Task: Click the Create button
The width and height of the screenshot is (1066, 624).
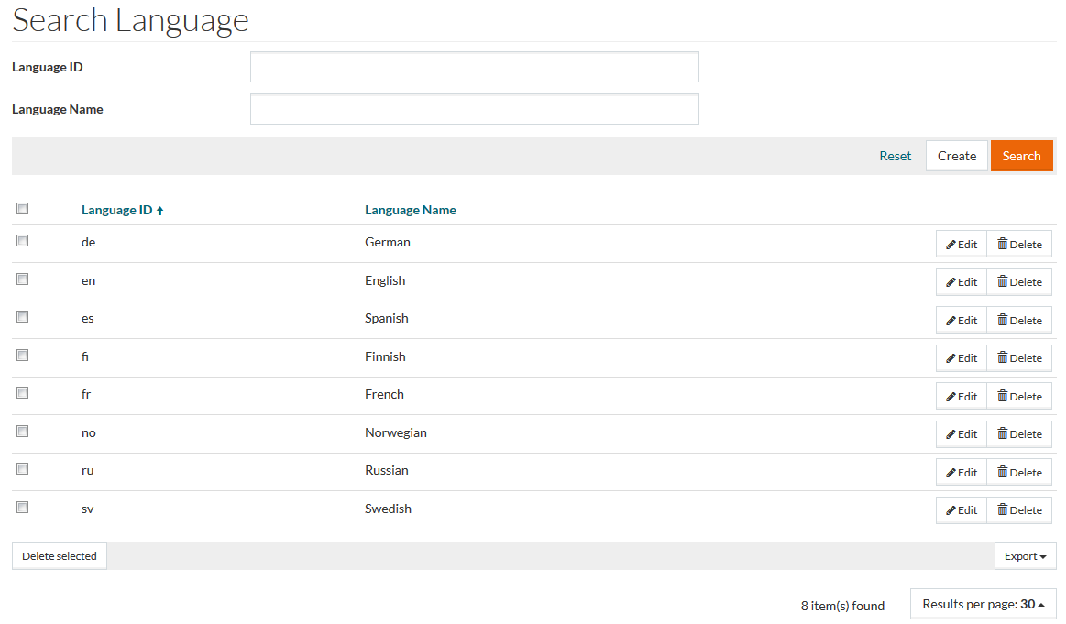Action: [956, 156]
